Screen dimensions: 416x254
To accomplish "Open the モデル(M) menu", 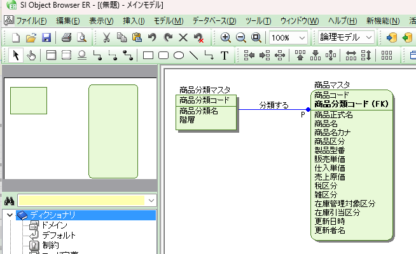I will coord(169,21).
